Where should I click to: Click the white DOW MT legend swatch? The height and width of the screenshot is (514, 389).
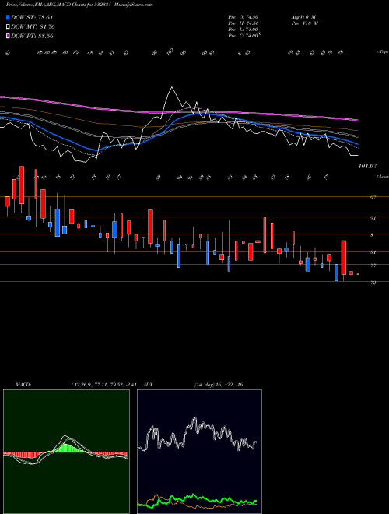tap(8, 27)
